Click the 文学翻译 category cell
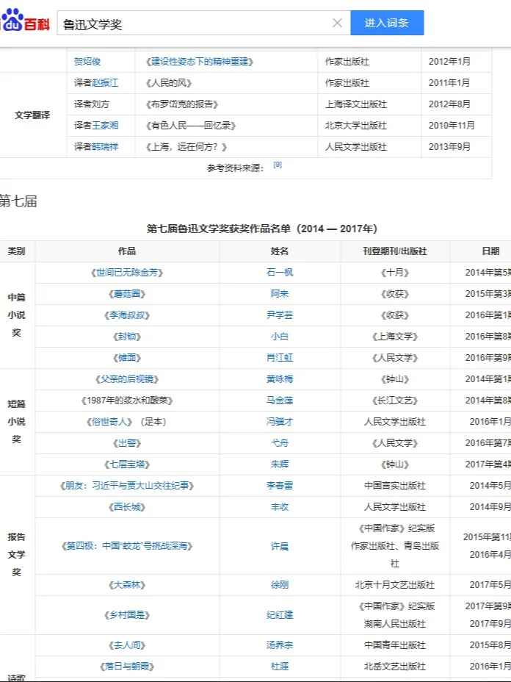This screenshot has width=511, height=682. click(33, 115)
